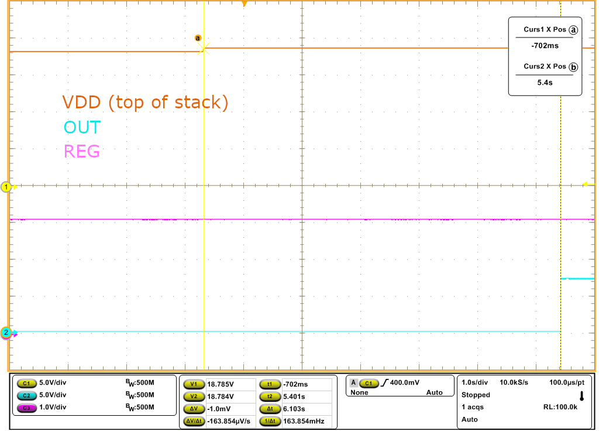Click the ΔV measurement badge
599x431 pixels.
click(x=193, y=409)
